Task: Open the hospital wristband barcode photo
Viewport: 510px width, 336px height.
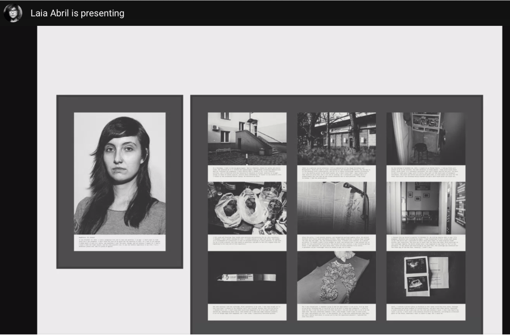Action: pos(247,277)
